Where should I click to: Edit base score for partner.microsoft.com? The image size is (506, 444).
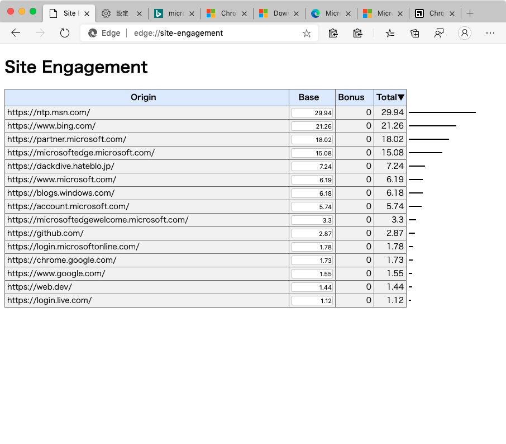click(x=312, y=140)
